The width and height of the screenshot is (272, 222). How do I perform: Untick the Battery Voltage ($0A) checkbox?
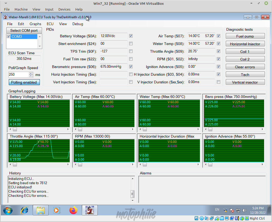[131, 36]
